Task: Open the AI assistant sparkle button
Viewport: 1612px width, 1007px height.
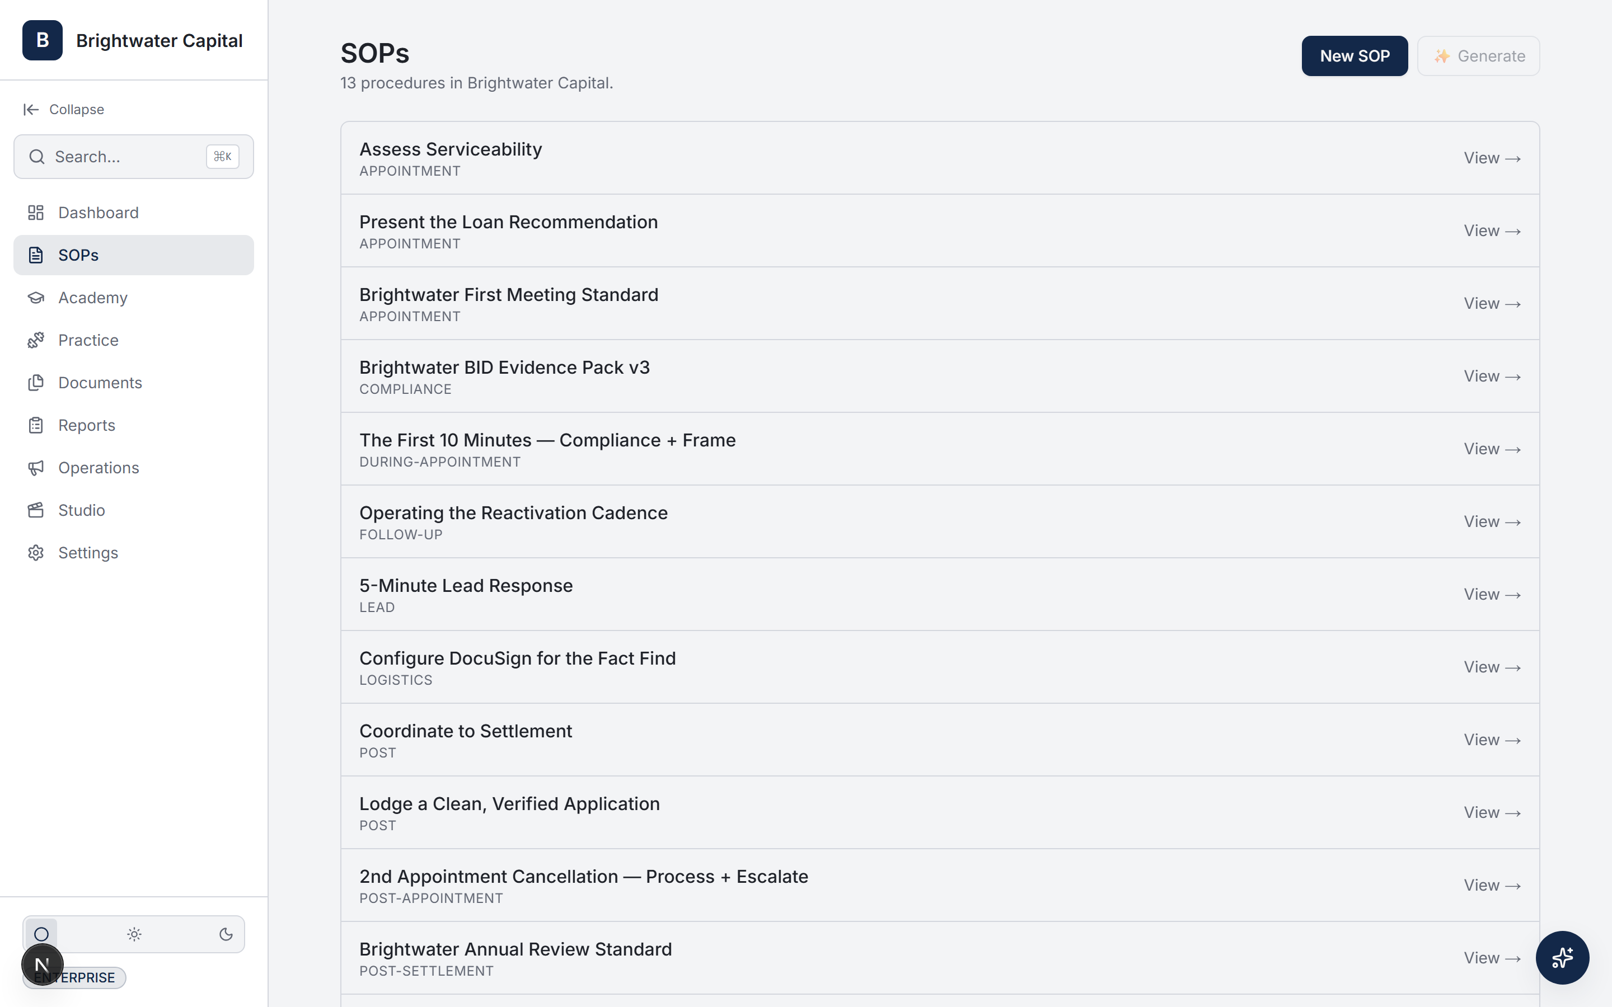Action: tap(1562, 958)
